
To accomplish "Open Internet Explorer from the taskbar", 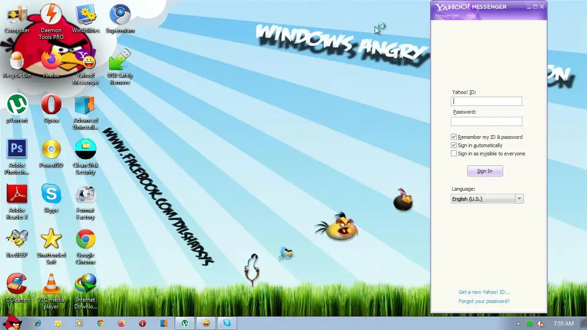I will [37, 323].
